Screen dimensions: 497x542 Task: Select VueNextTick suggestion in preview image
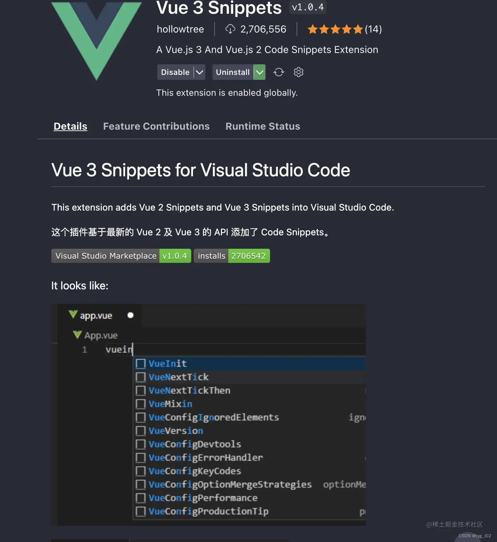250,377
